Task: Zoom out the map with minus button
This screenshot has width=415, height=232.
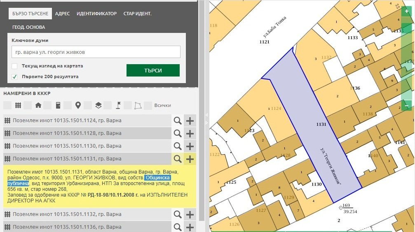Action: 407,106
